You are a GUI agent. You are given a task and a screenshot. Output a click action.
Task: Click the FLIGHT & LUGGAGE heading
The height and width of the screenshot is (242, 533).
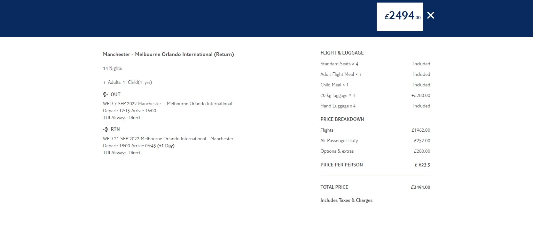(342, 53)
